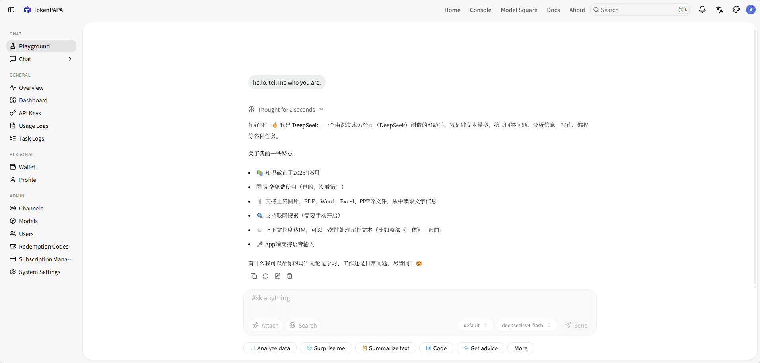Open Docs link
The height and width of the screenshot is (363, 760).
tap(553, 10)
